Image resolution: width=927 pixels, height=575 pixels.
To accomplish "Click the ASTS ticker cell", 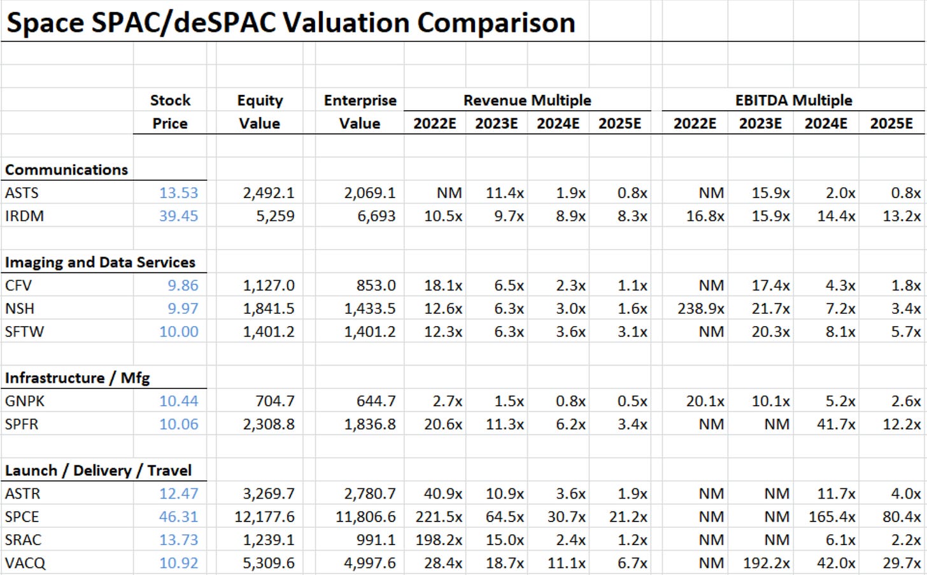I will pyautogui.click(x=22, y=193).
